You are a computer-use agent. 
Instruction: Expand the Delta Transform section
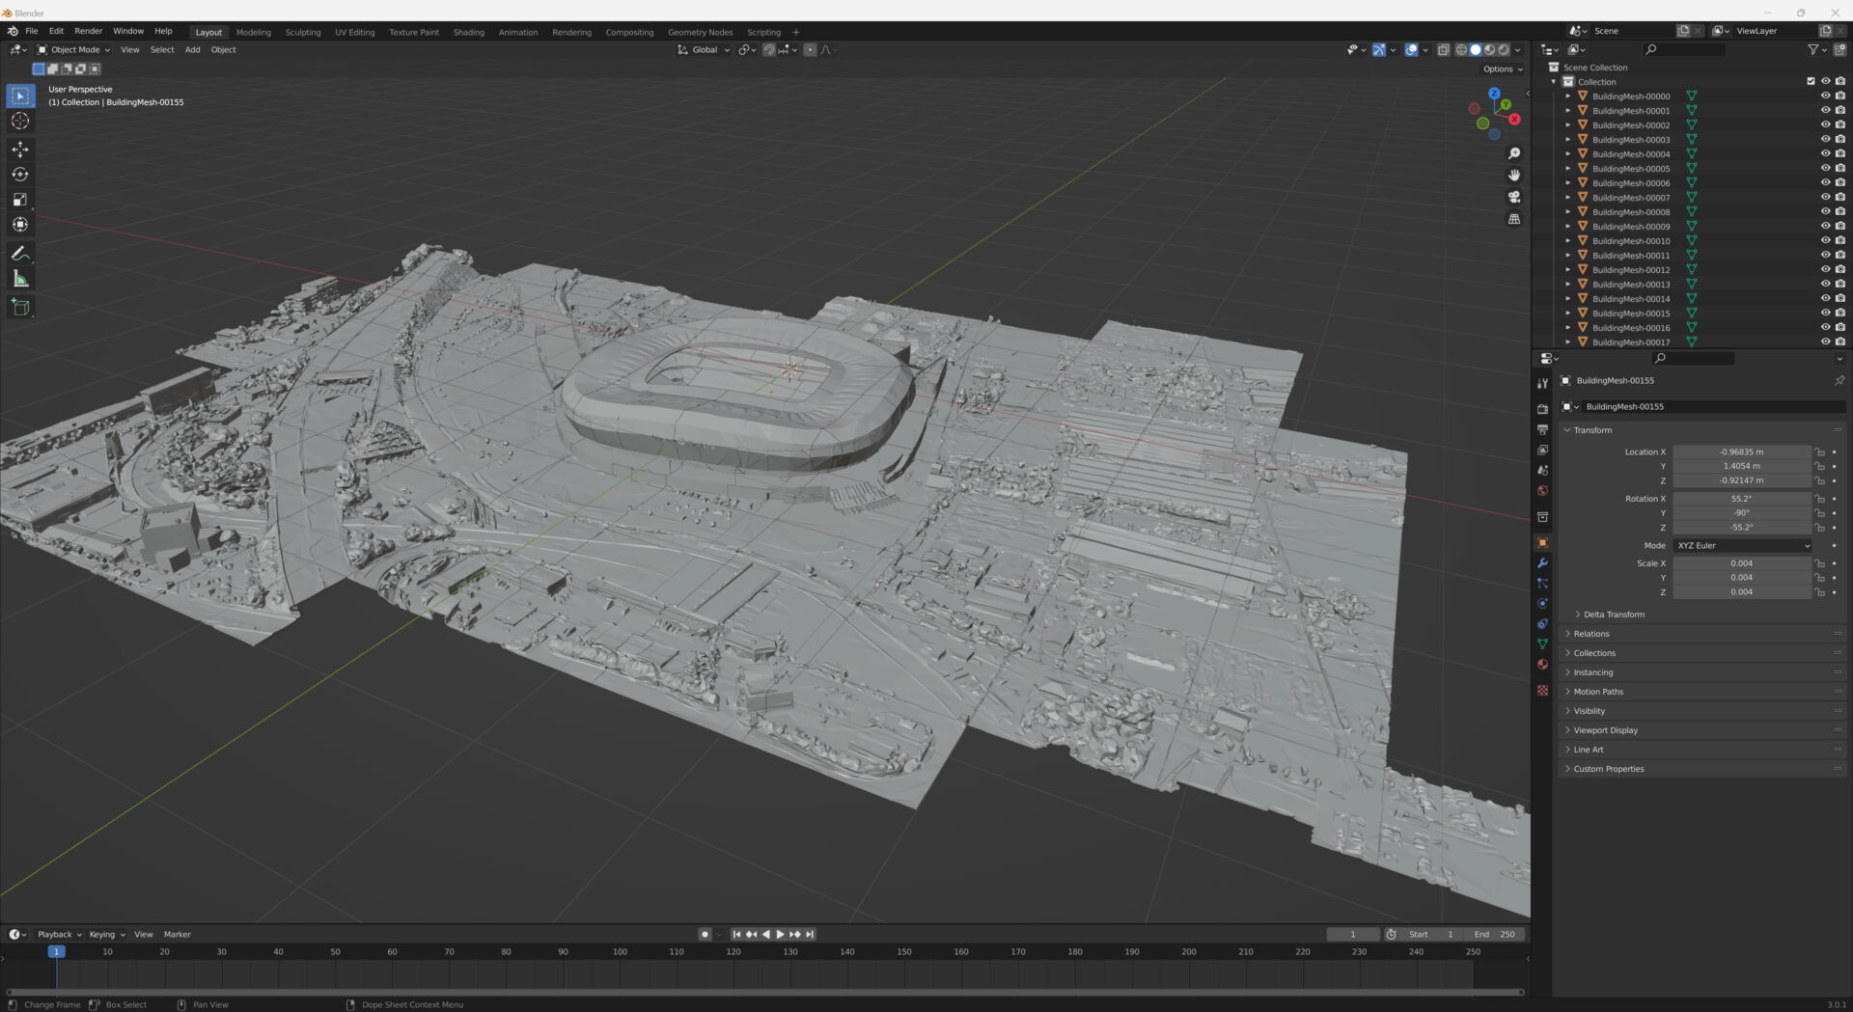tap(1611, 614)
